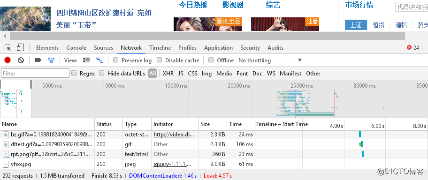Enable the Disable cache checkbox

coord(160,60)
